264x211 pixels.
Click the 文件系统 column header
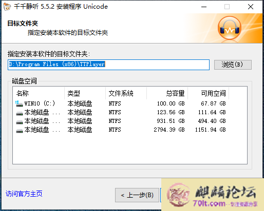pos(126,93)
